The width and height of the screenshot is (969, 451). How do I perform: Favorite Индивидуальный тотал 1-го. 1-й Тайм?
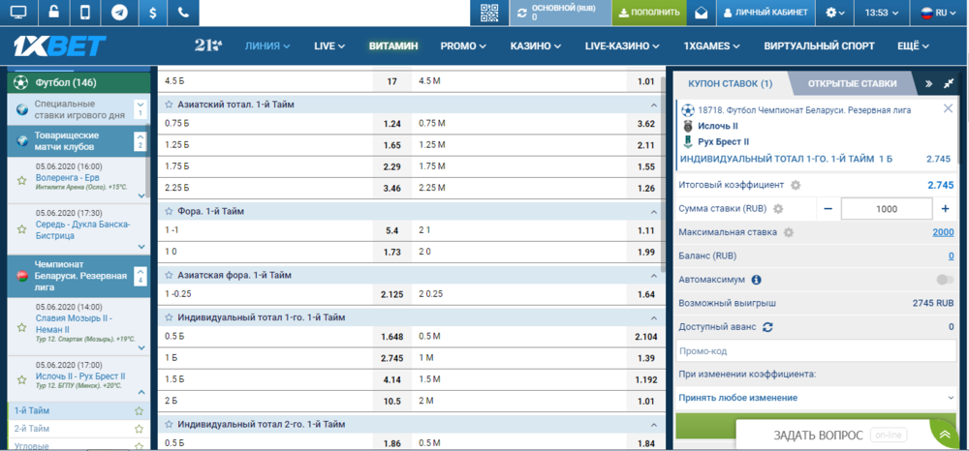coord(169,317)
